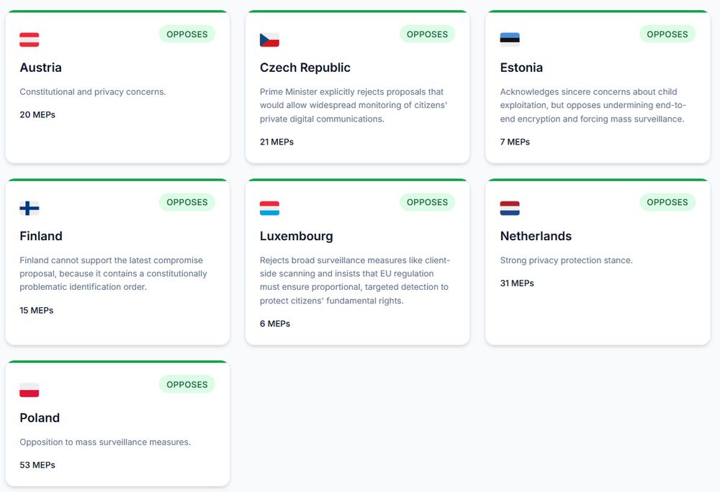Click Luxembourg's client-side scanning description text
The width and height of the screenshot is (720, 492).
(x=354, y=281)
